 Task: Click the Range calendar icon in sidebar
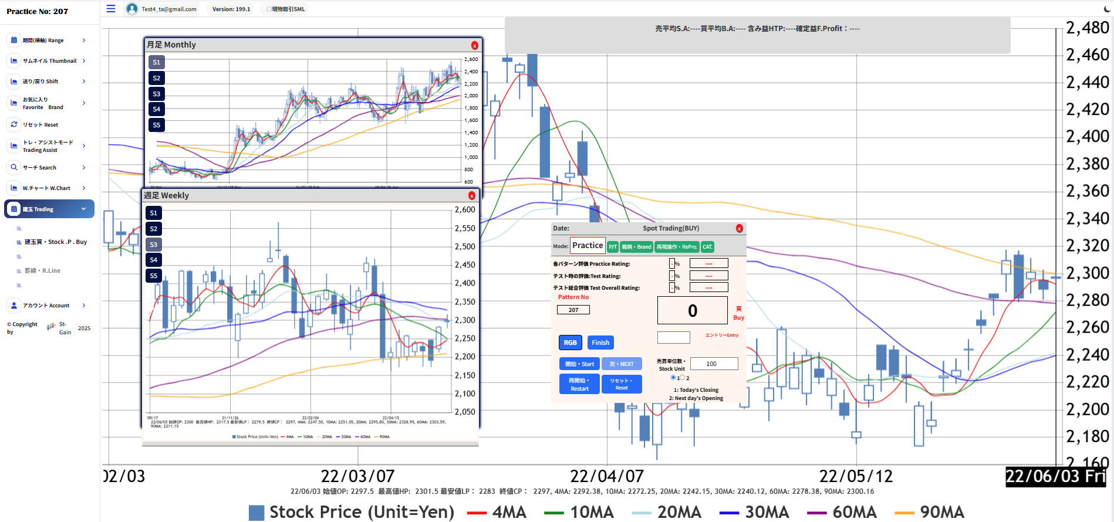point(14,40)
